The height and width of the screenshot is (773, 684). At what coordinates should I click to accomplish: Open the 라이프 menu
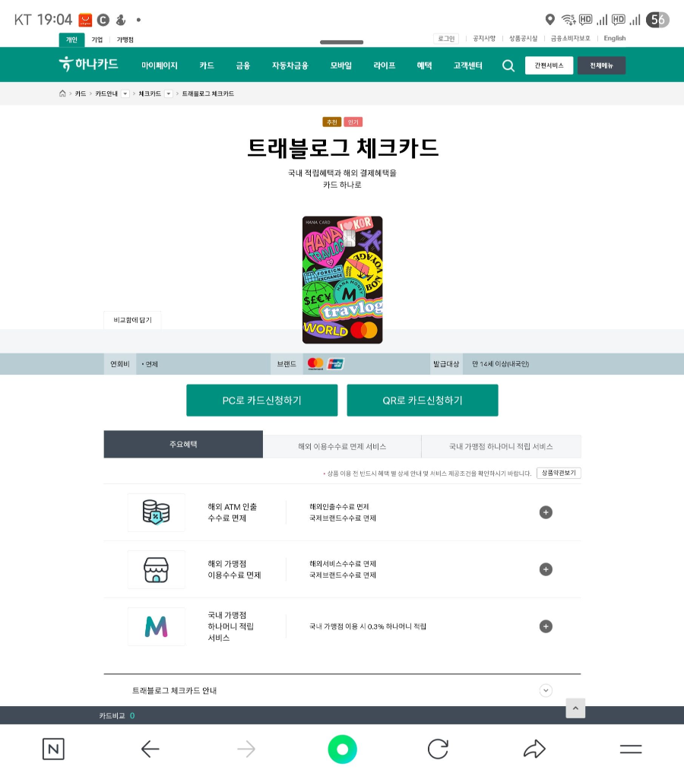coord(385,65)
